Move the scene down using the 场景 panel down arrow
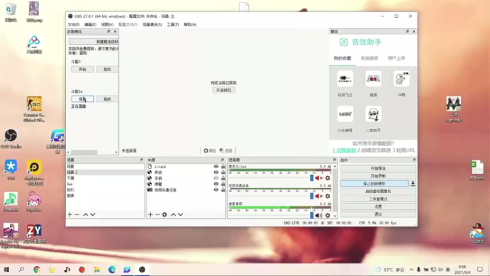The image size is (490, 276). click(93, 215)
